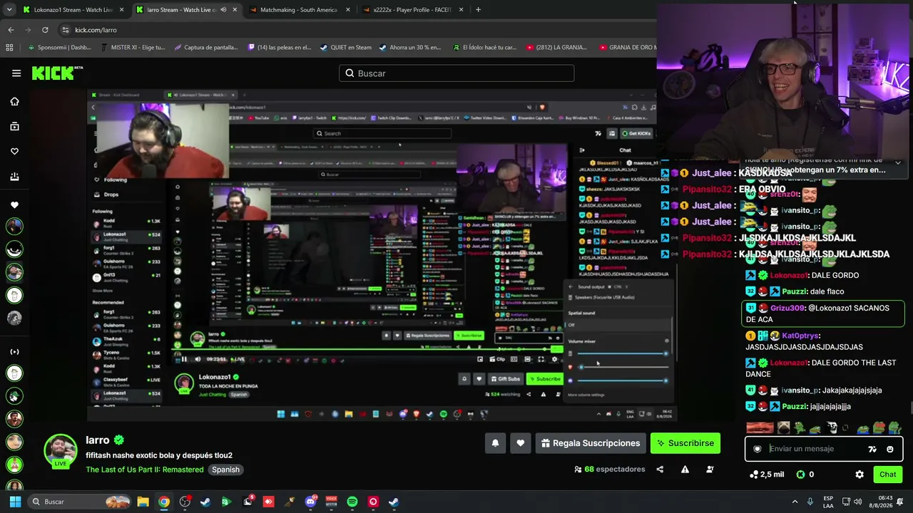Select the larro Stream tab
Image resolution: width=913 pixels, height=513 pixels.
pyautogui.click(x=187, y=10)
